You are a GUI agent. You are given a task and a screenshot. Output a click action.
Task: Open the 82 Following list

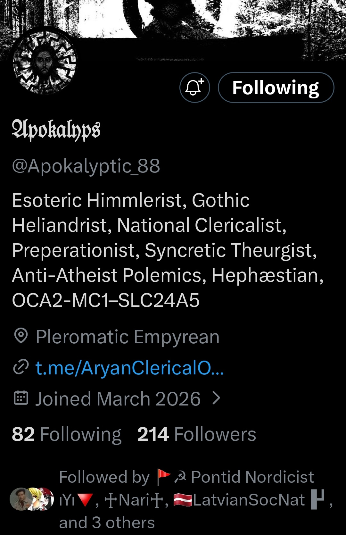tap(67, 434)
